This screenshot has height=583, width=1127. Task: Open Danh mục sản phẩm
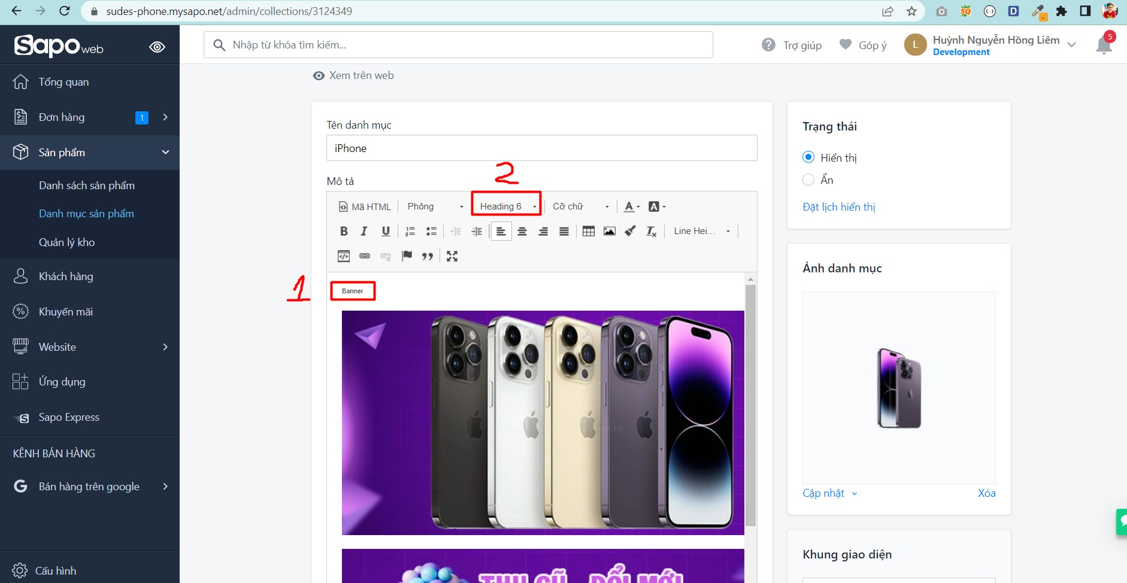click(x=86, y=214)
